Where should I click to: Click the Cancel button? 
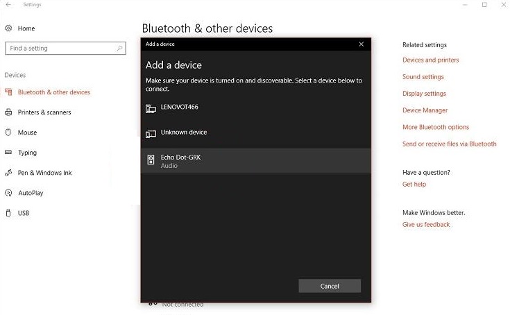[x=330, y=286]
